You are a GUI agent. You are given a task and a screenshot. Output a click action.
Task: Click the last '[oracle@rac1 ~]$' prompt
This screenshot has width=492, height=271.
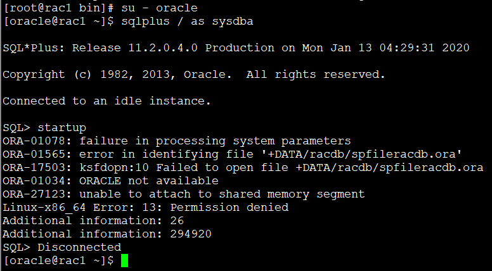click(58, 261)
